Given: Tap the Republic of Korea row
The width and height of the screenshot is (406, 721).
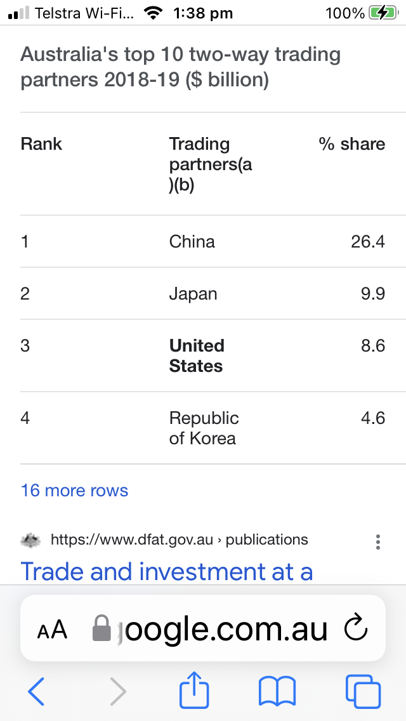Looking at the screenshot, I should click(x=203, y=428).
